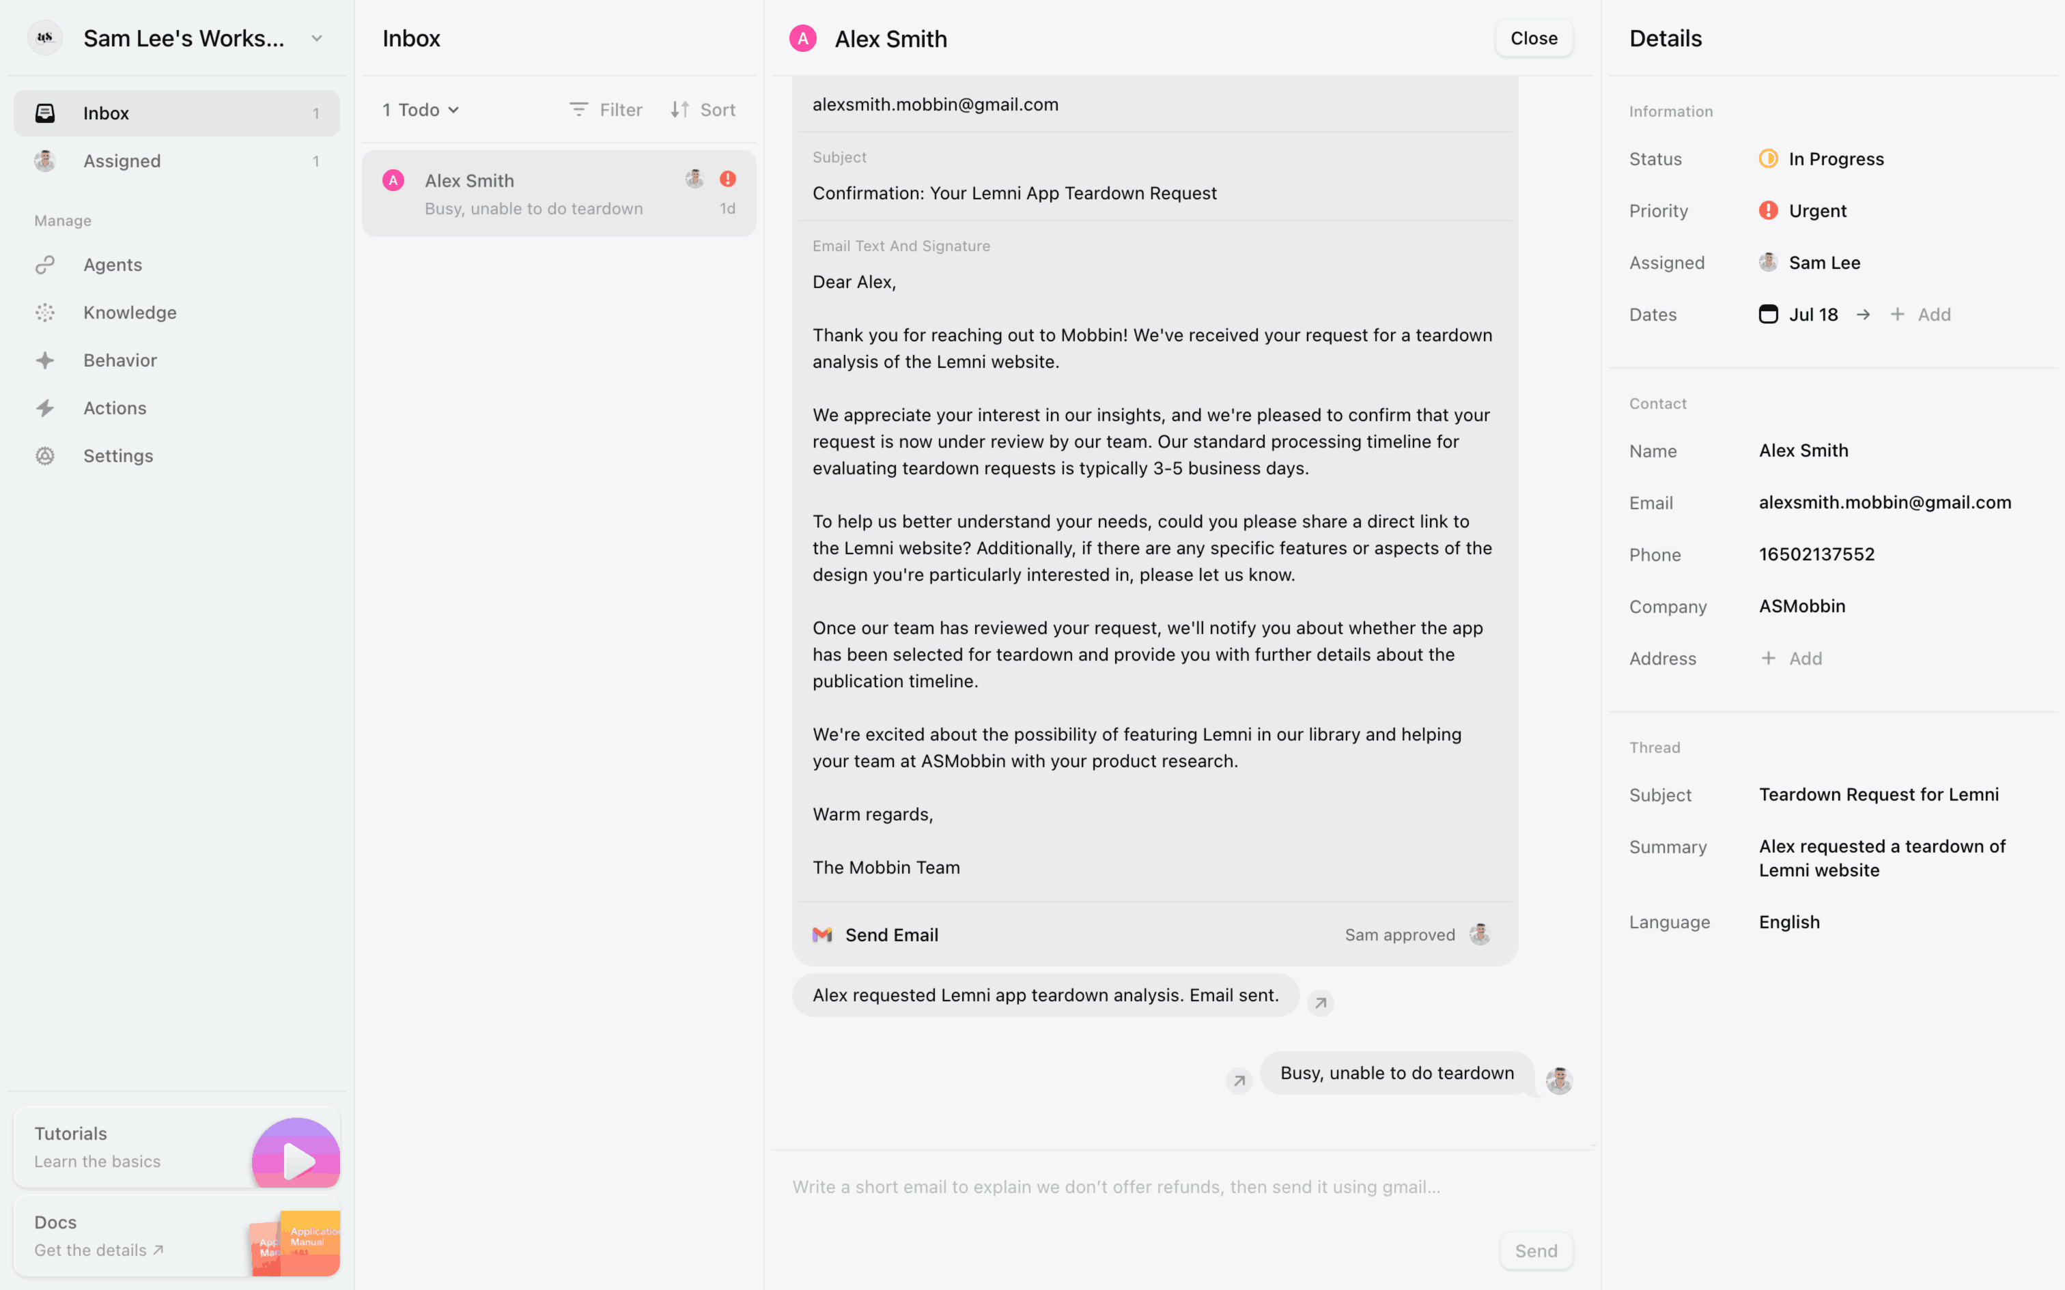The height and width of the screenshot is (1290, 2065).
Task: Open Settings using the gear icon
Action: 45,457
